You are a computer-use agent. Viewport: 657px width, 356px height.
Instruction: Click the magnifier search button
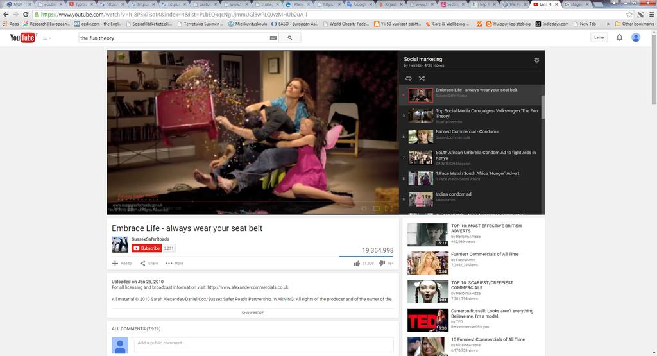290,38
